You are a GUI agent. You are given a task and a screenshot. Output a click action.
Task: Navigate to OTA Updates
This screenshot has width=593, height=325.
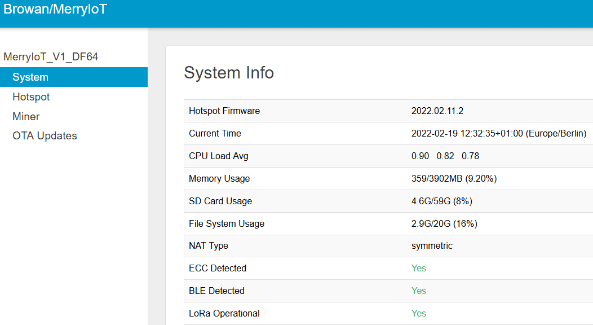[x=45, y=136]
